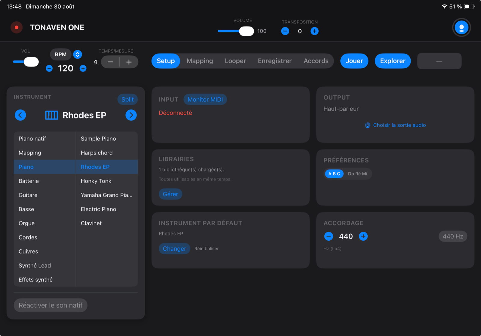Click the empty dash button after Explorer
481x336 pixels.
coord(439,61)
